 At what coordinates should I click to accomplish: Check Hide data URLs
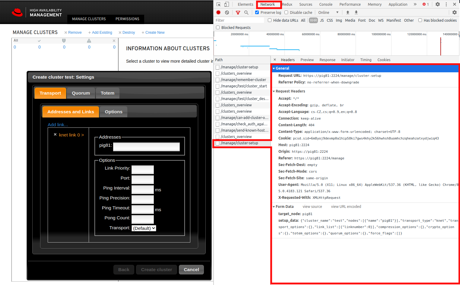(x=269, y=20)
